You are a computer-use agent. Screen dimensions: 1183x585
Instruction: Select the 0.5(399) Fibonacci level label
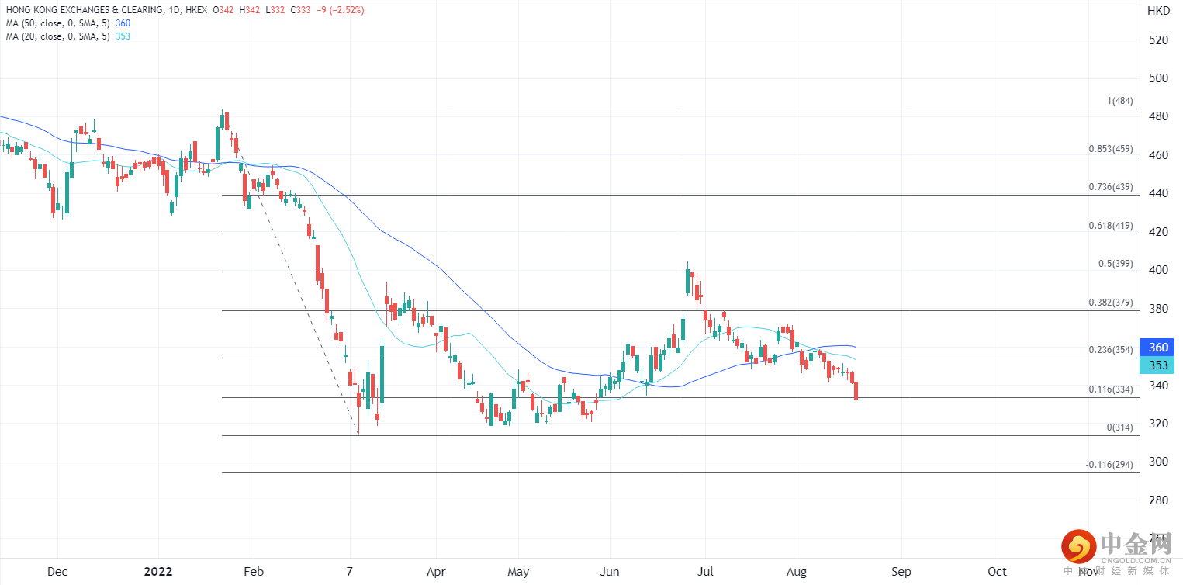[x=1116, y=264]
